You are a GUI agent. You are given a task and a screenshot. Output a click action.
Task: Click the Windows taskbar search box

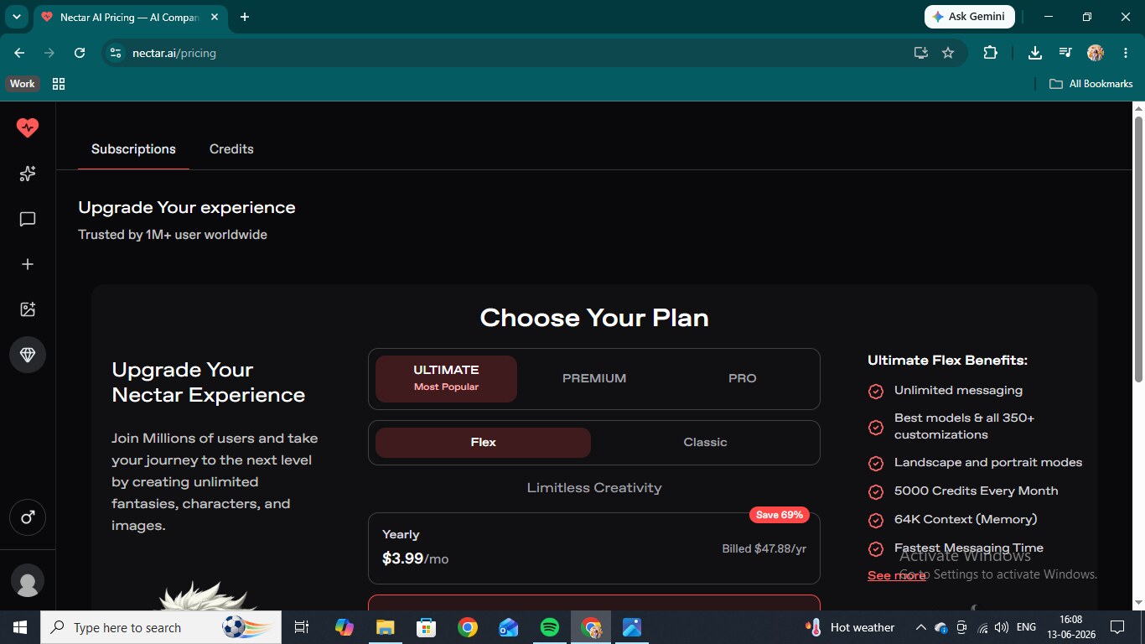pyautogui.click(x=160, y=627)
